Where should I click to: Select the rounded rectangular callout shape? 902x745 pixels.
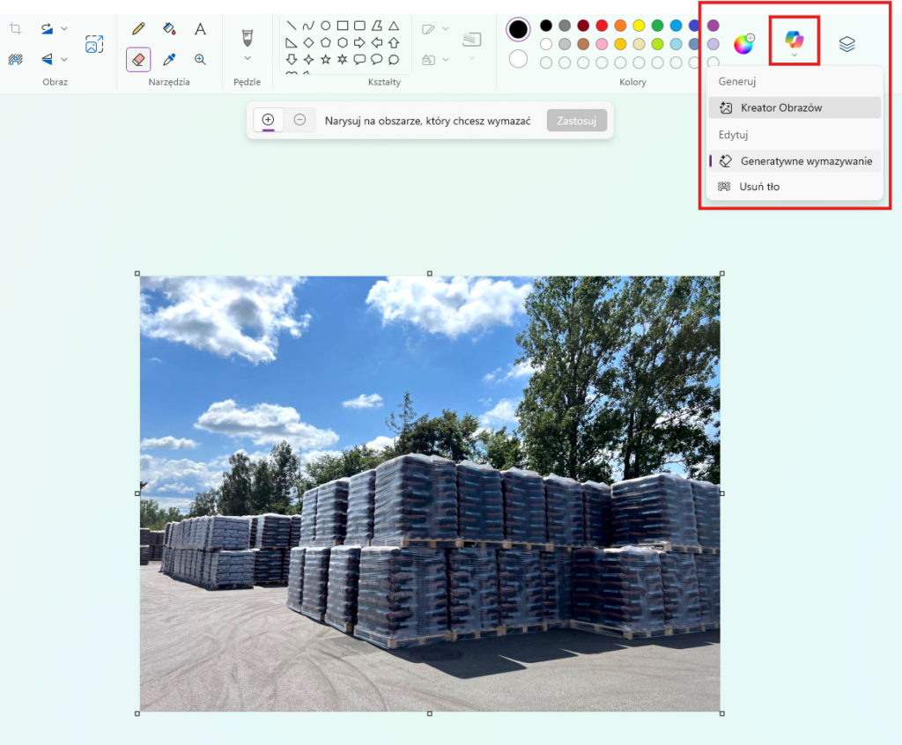pos(359,59)
